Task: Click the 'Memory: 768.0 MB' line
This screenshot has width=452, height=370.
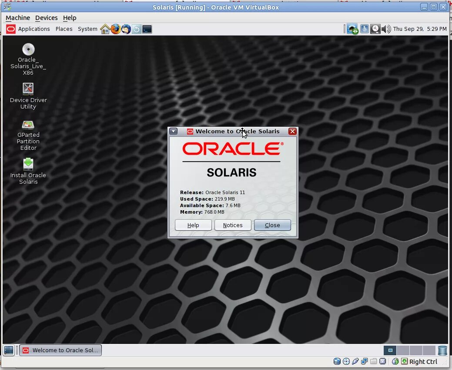Action: point(202,212)
